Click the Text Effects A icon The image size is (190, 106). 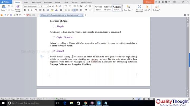(x=48, y=10)
